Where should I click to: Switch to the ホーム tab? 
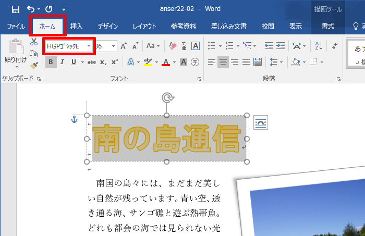coord(47,27)
